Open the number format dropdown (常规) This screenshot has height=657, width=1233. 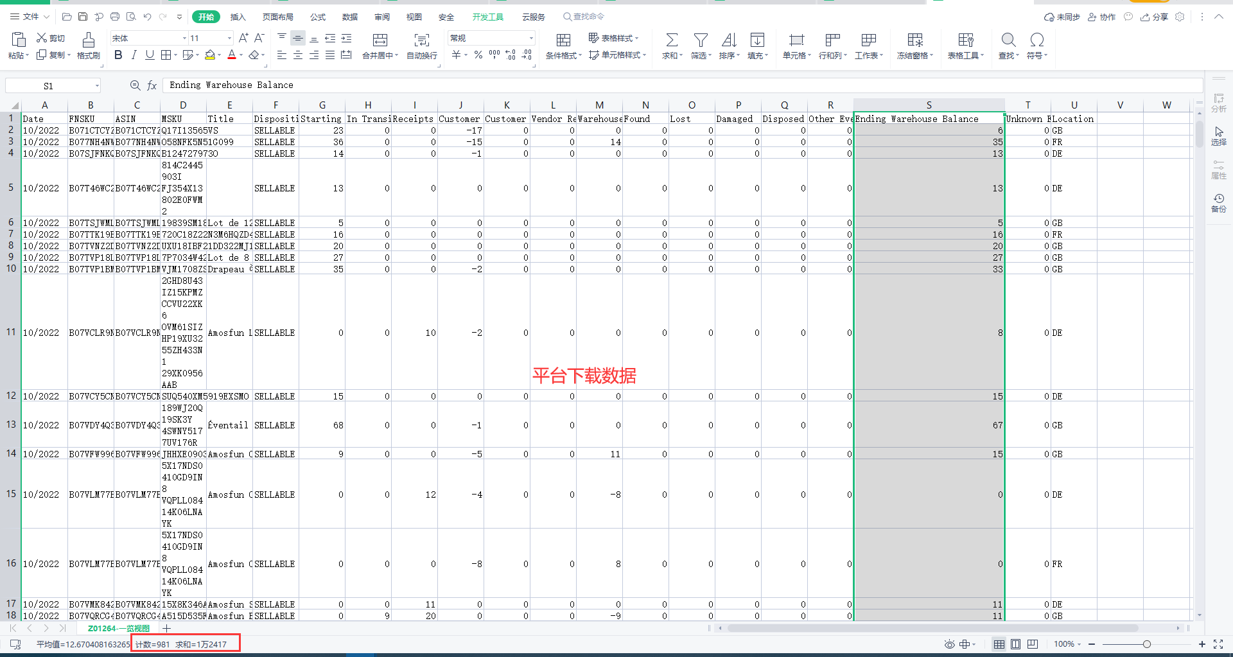tap(531, 39)
